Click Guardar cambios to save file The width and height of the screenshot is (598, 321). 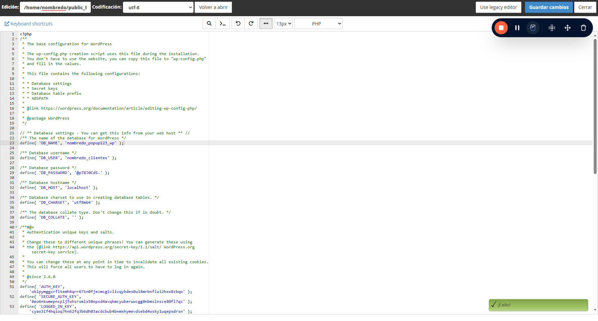[x=549, y=7]
